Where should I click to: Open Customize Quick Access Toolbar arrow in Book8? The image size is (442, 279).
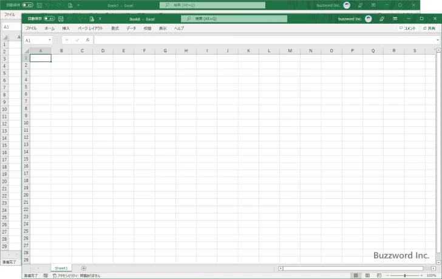pyautogui.click(x=100, y=19)
